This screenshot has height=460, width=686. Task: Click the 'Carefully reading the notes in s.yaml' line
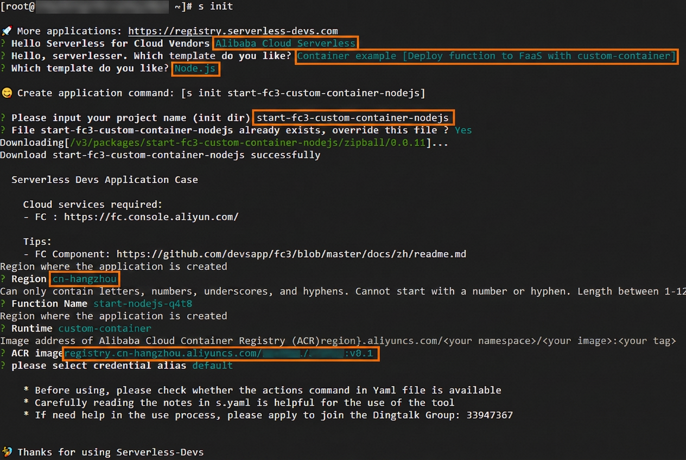coord(239,403)
